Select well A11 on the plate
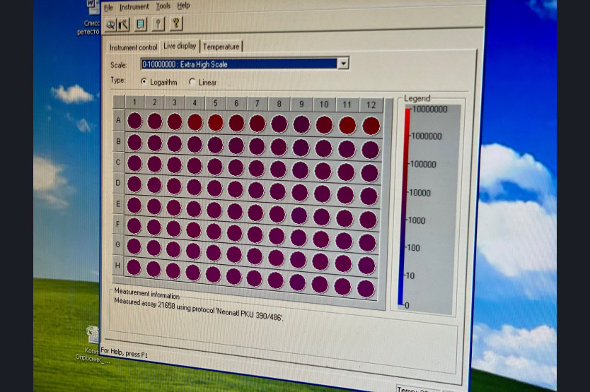The width and height of the screenshot is (590, 392). [347, 126]
